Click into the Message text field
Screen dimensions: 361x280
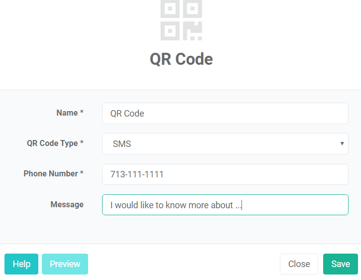click(x=225, y=205)
